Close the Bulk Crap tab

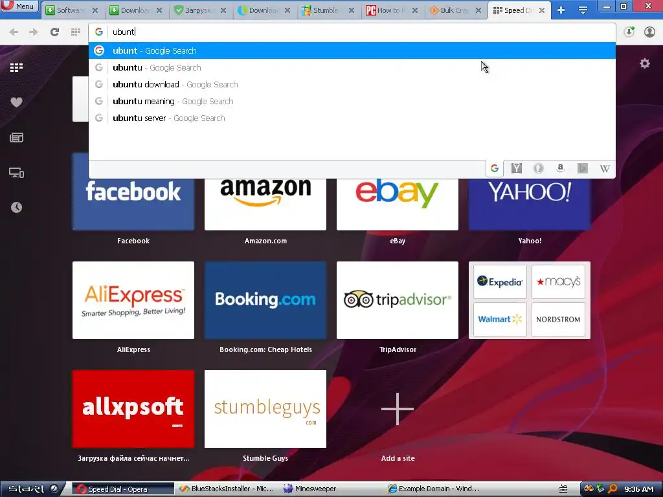click(x=478, y=10)
